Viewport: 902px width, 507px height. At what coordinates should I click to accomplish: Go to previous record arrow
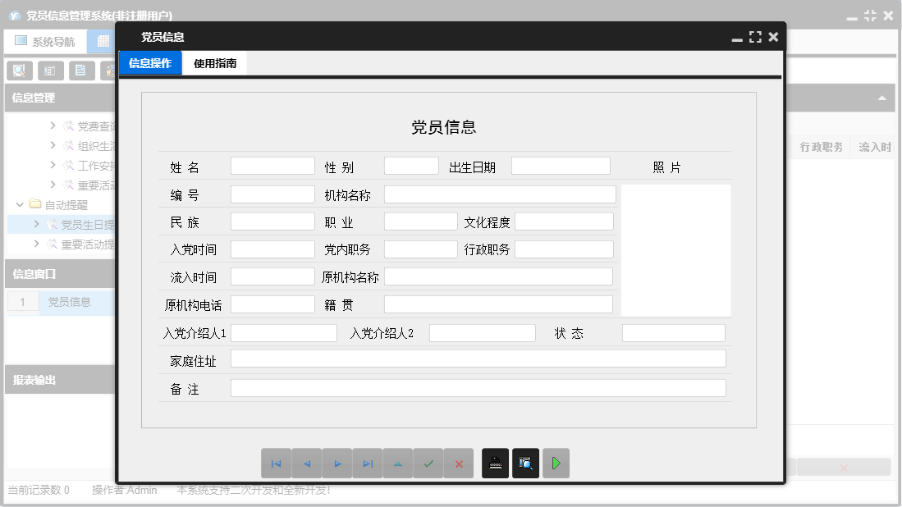307,464
